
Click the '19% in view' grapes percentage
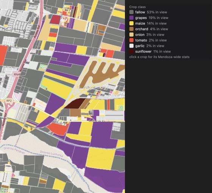158,18
